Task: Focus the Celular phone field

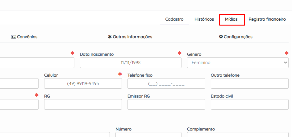Action: click(x=83, y=83)
